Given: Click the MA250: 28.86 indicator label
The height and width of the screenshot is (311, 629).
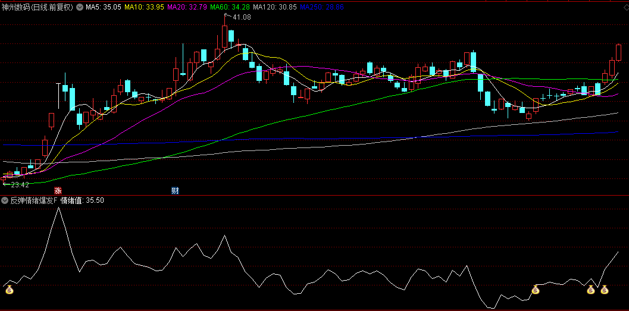Looking at the screenshot, I should coord(322,7).
